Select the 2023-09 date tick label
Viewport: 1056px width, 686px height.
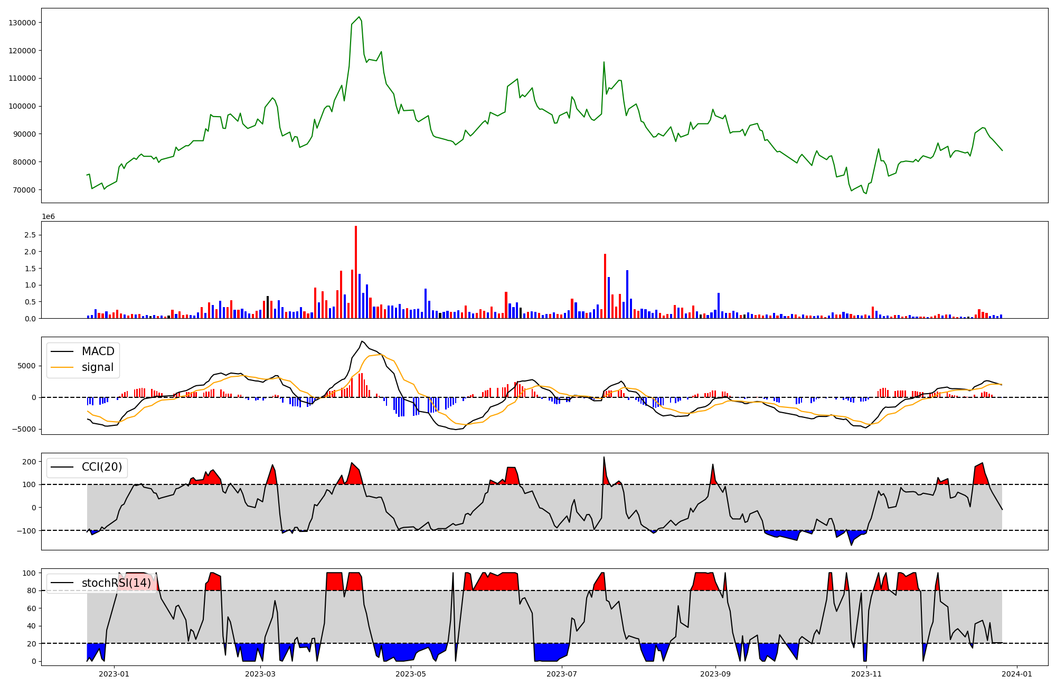coord(715,674)
